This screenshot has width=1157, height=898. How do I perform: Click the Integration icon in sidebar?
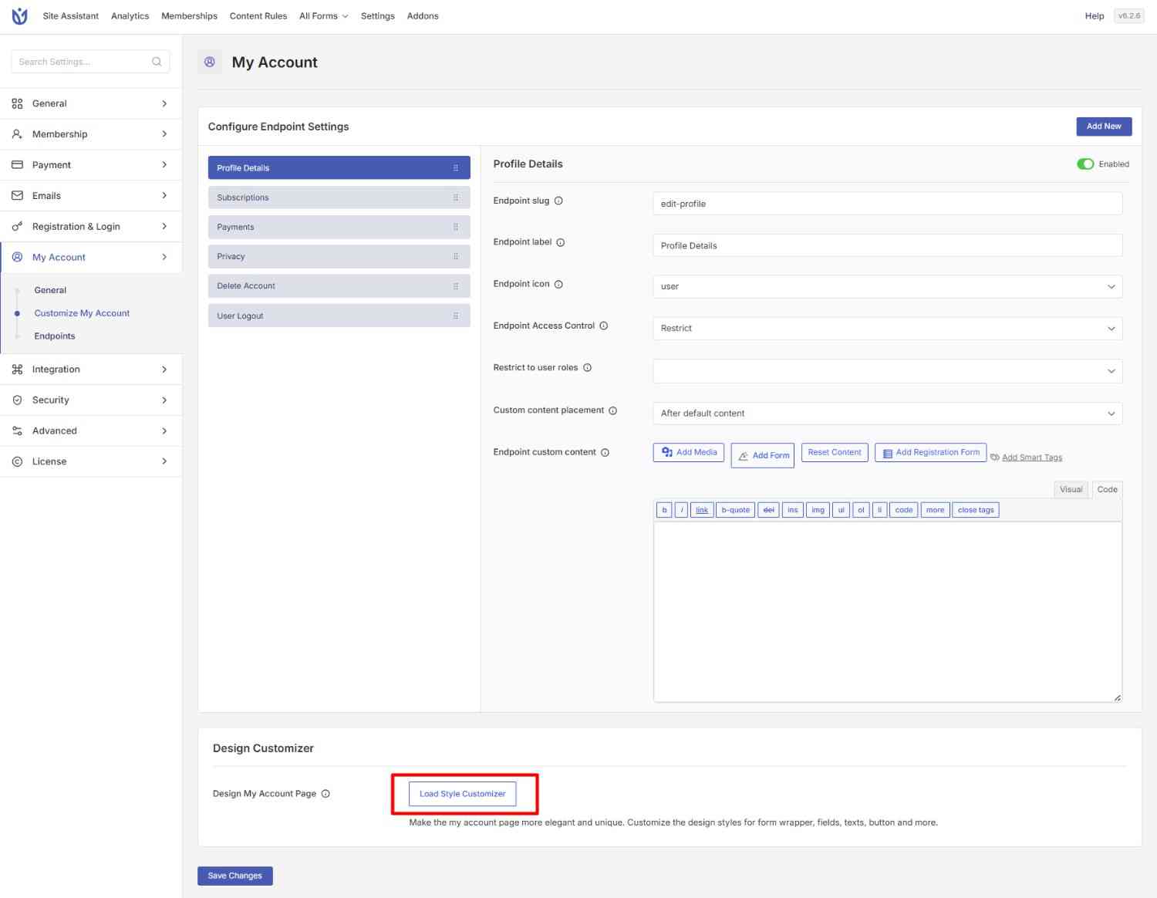17,370
